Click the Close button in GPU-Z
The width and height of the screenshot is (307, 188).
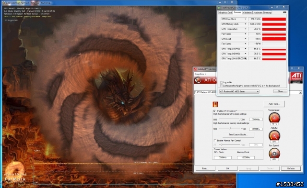coord(280,91)
